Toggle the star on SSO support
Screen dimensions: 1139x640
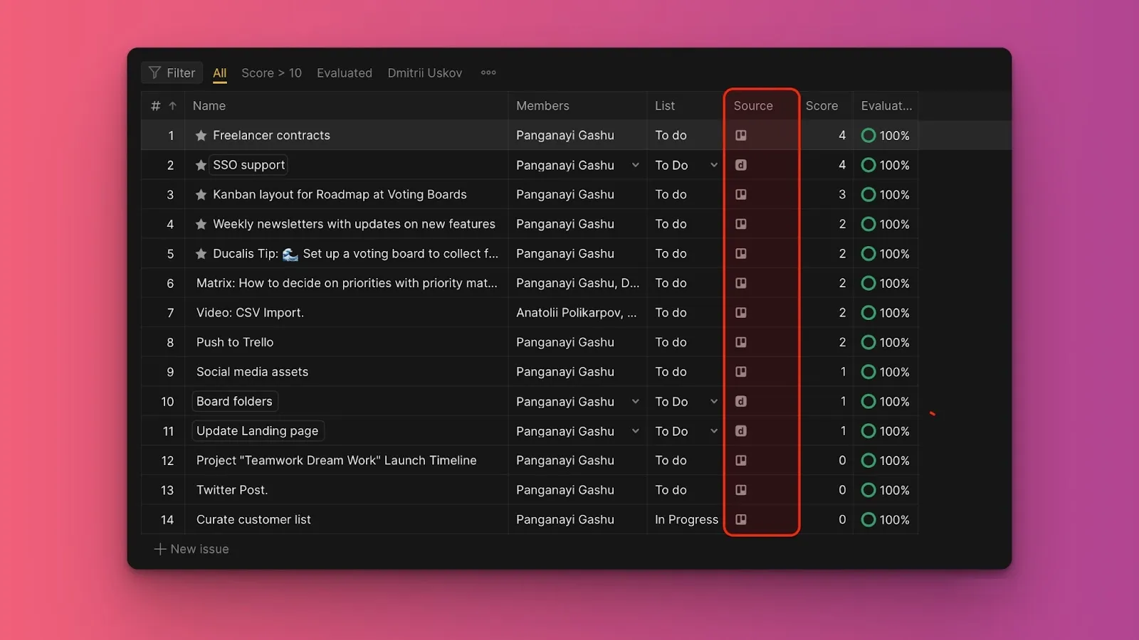tap(200, 164)
